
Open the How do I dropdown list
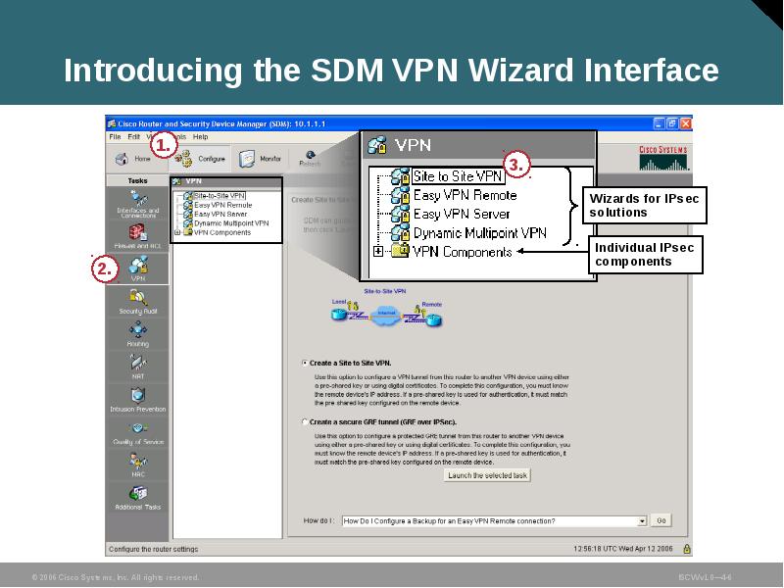point(642,521)
